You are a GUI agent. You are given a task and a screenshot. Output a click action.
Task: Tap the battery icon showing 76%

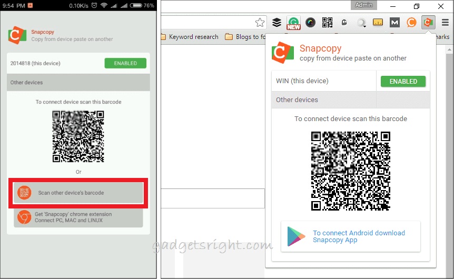[136, 5]
